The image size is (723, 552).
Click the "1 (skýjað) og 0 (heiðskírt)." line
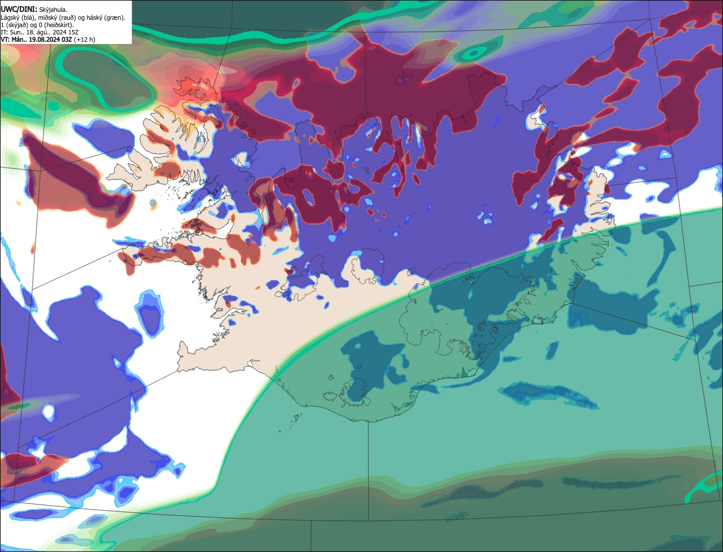[x=37, y=25]
